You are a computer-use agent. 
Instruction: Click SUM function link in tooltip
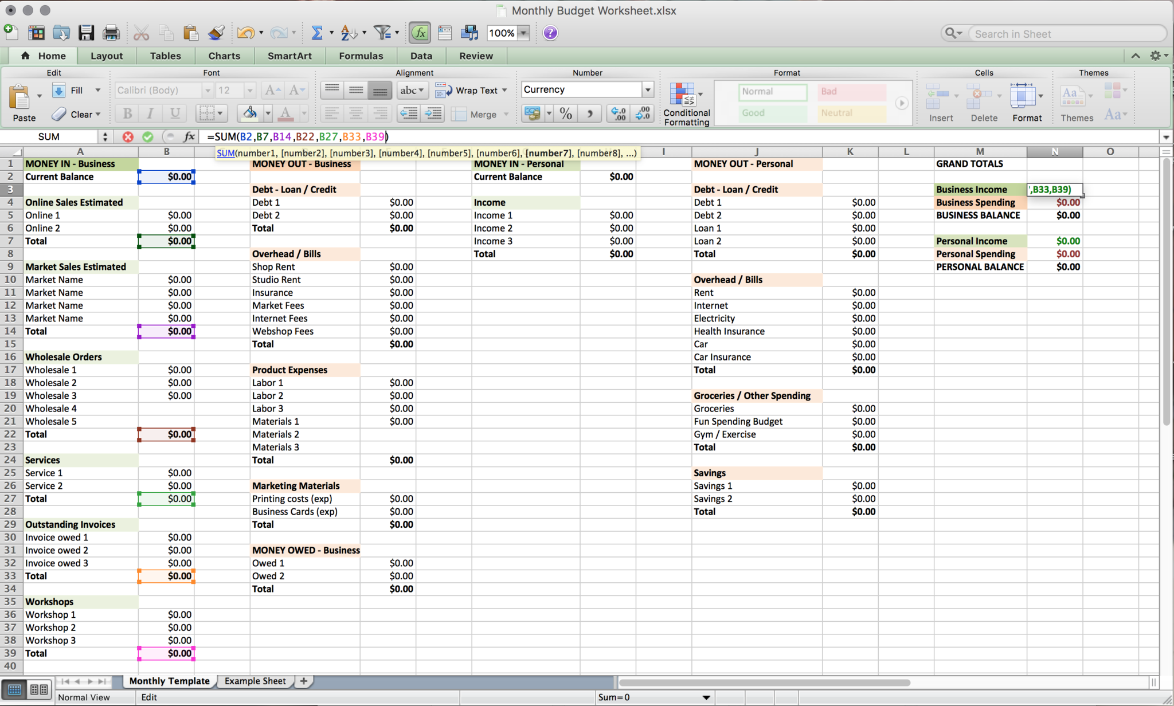pyautogui.click(x=225, y=153)
